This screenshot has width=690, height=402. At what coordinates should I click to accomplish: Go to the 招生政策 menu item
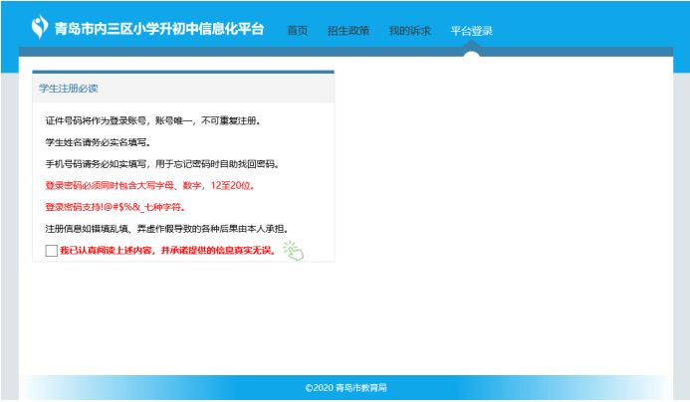pos(347,31)
